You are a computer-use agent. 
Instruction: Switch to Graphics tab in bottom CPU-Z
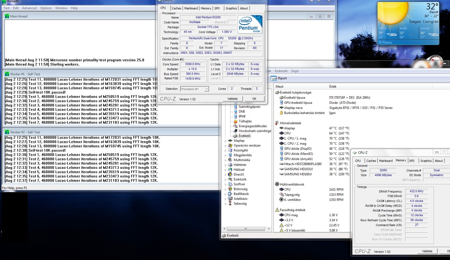click(426, 161)
